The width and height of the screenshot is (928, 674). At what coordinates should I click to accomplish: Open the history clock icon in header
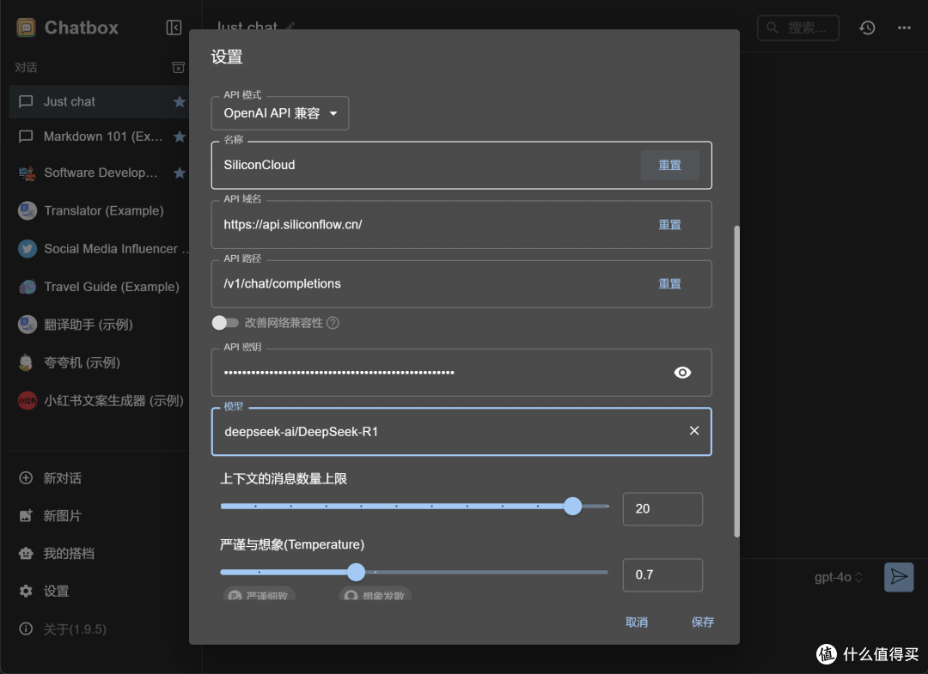pyautogui.click(x=867, y=27)
